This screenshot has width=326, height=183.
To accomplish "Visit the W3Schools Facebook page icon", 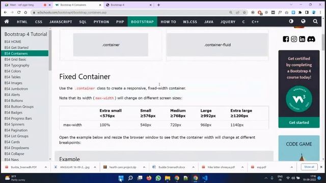I will click(286, 39).
